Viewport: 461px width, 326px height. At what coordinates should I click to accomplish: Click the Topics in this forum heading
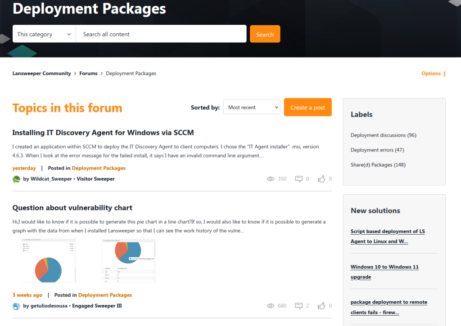(67, 108)
